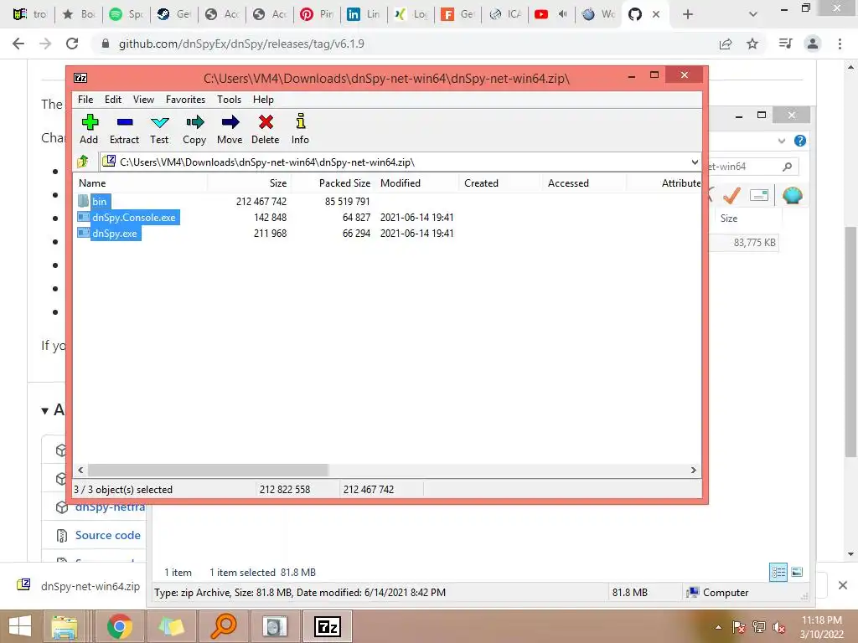Reload the GitHub page
Viewport: 858px width, 643px height.
tap(72, 44)
